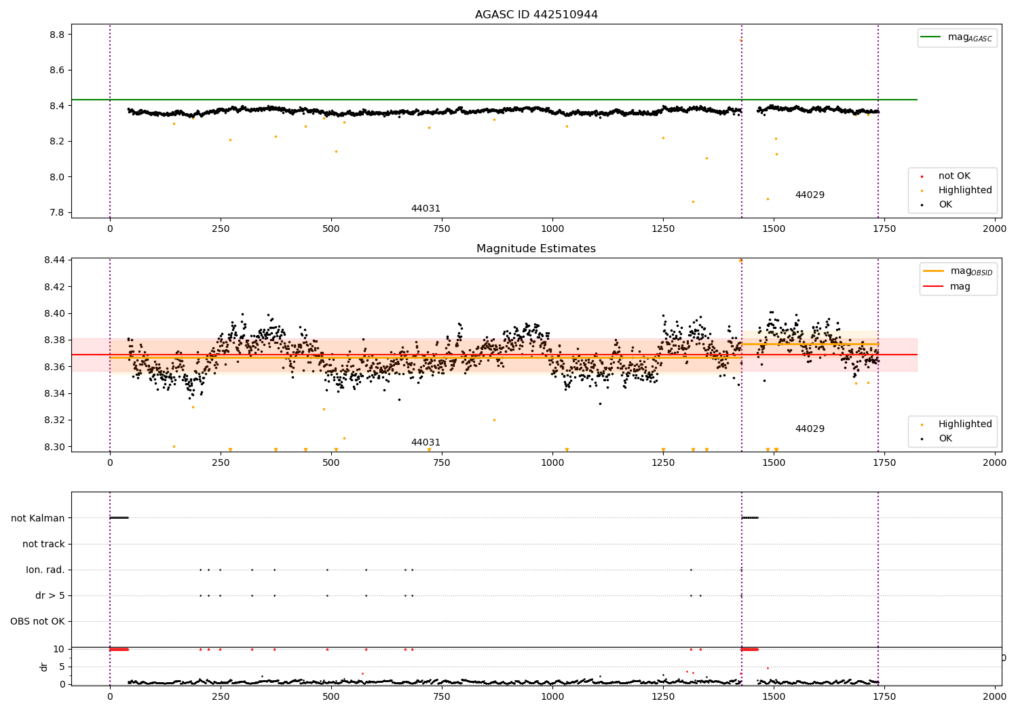Viewport: 1018px width, 712px height.
Task: Click y-axis tick '8.6' in AGASC ID plot
Action: tap(56, 71)
